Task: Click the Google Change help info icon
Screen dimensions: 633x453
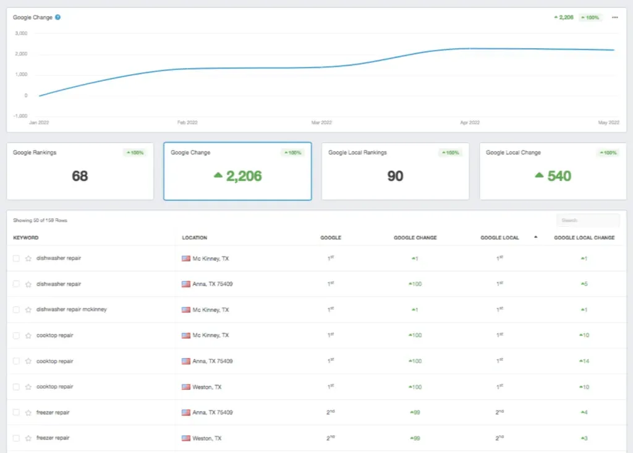Action: [x=57, y=17]
